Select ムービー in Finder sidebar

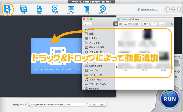click(x=92, y=70)
